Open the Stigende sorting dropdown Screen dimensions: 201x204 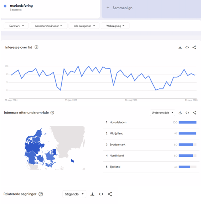(74, 194)
